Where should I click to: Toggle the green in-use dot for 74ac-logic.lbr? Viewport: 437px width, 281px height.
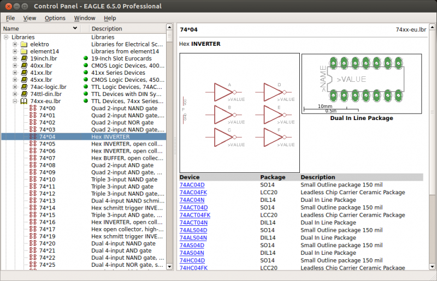point(86,87)
